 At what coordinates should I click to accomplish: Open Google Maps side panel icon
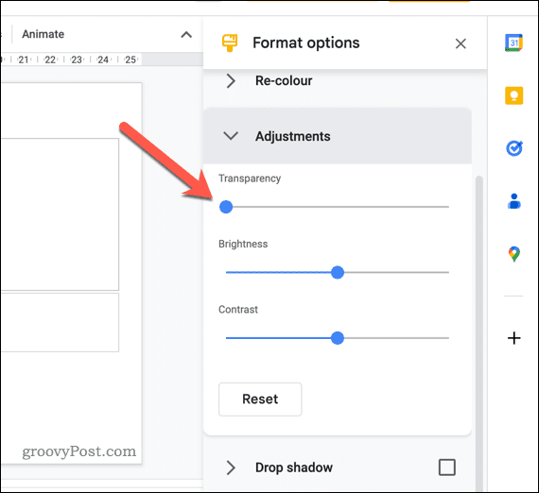(514, 254)
